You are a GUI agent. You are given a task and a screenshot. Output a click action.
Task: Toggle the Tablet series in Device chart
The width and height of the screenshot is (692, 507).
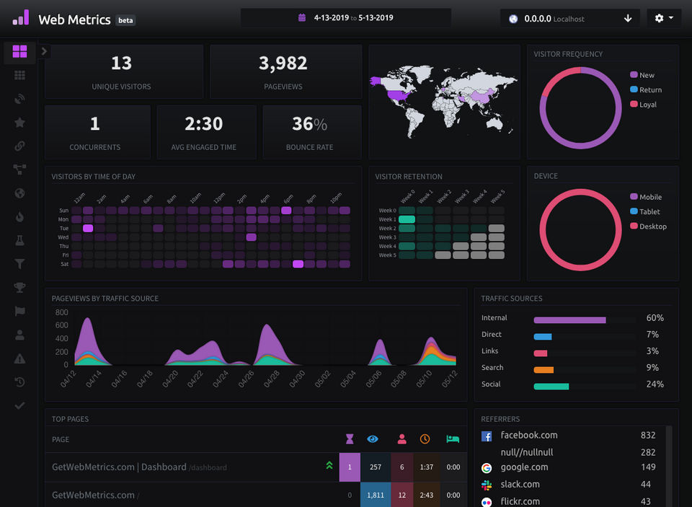click(644, 211)
